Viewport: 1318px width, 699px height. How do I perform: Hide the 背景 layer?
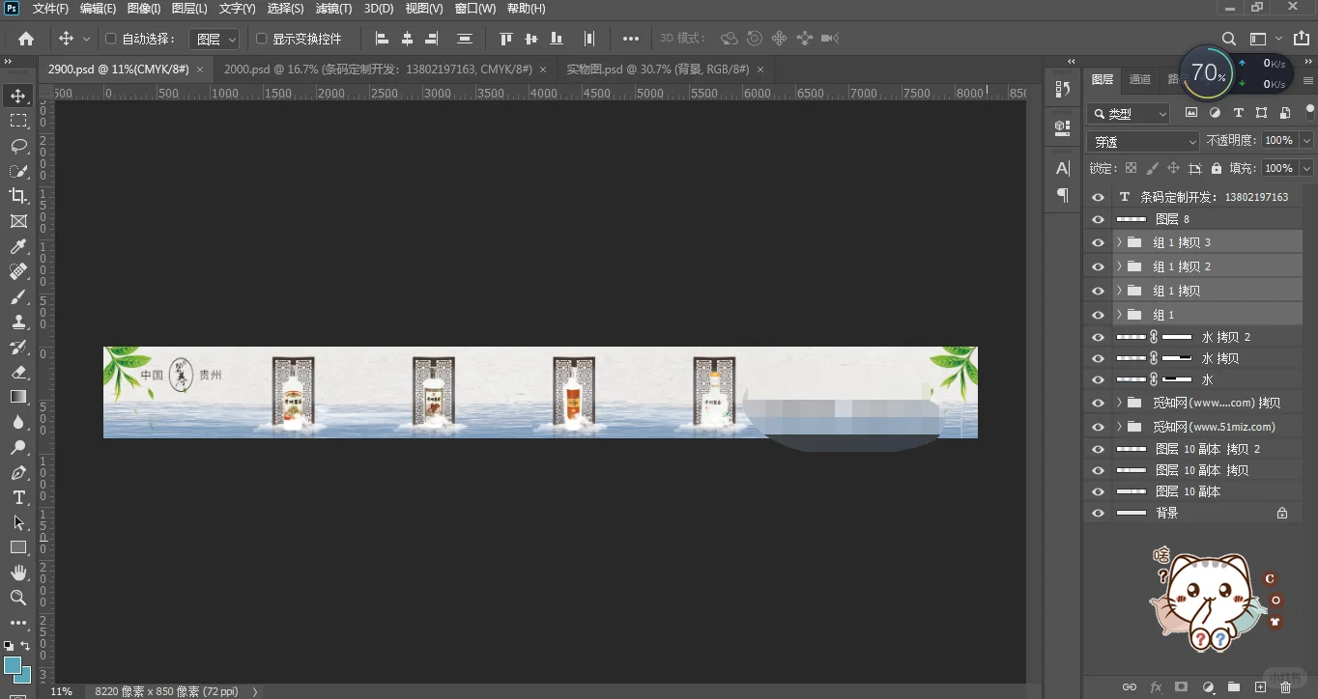(x=1098, y=513)
